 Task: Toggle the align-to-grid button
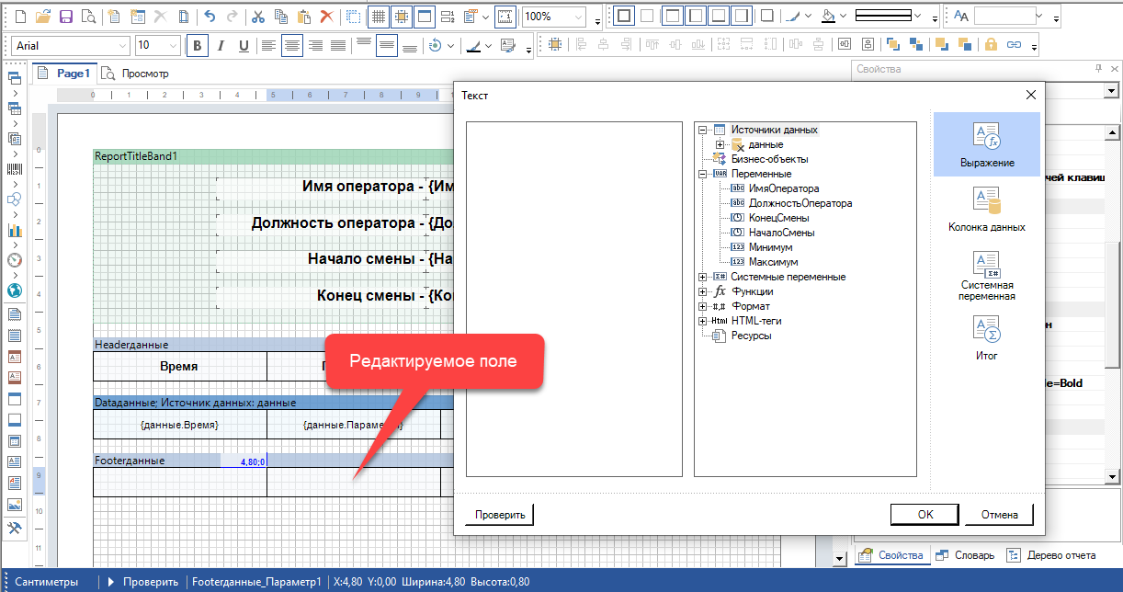402,17
